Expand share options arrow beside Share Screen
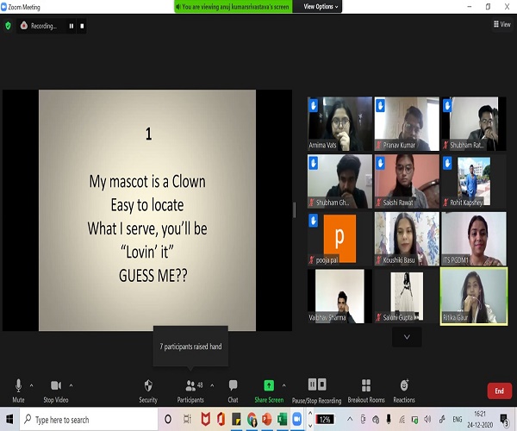This screenshot has height=431, width=517. [283, 385]
